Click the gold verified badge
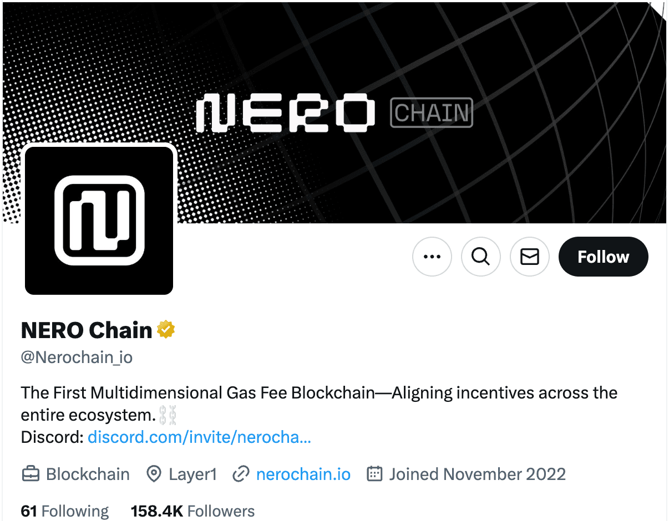 pyautogui.click(x=166, y=330)
